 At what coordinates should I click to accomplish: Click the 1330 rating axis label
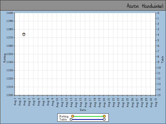tap(10, 70)
